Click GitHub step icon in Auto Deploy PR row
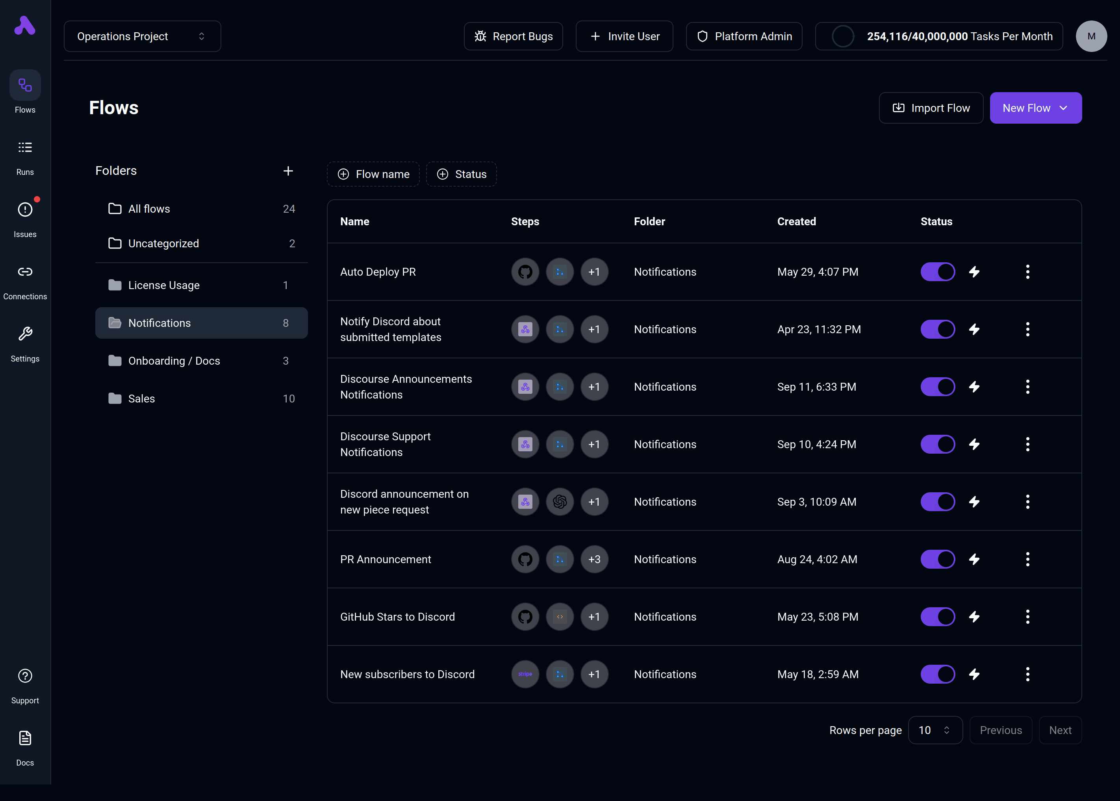 point(525,272)
